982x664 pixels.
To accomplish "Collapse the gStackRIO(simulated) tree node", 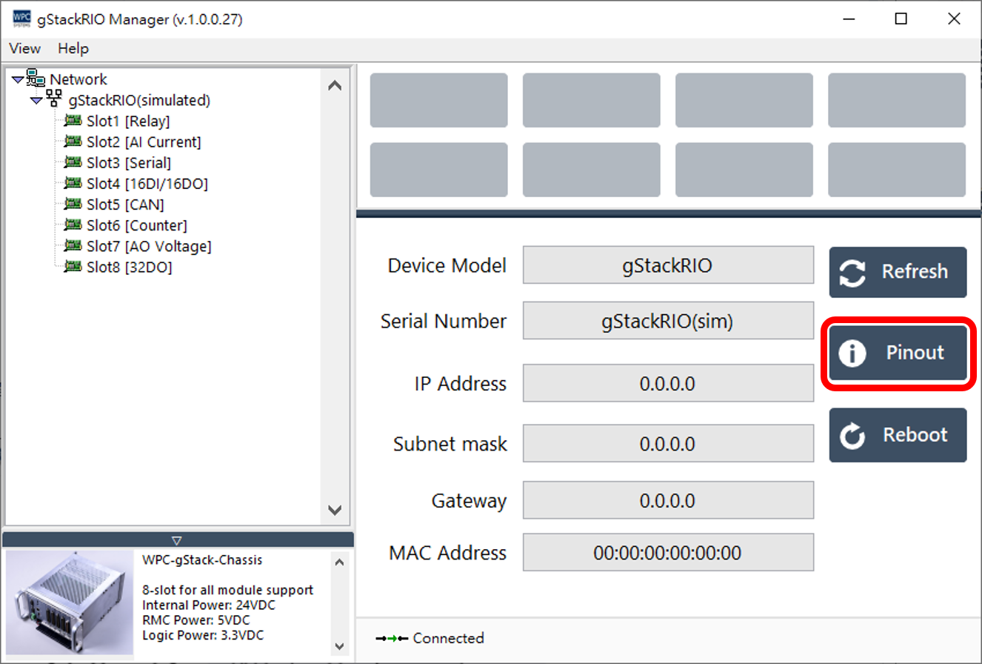I will (36, 101).
